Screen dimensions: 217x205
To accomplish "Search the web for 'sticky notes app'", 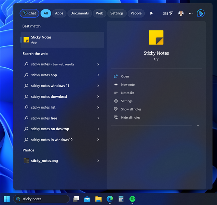I will coord(62,75).
